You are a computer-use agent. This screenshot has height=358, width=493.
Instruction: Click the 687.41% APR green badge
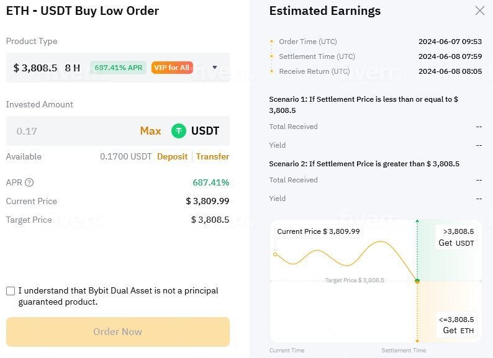(118, 68)
